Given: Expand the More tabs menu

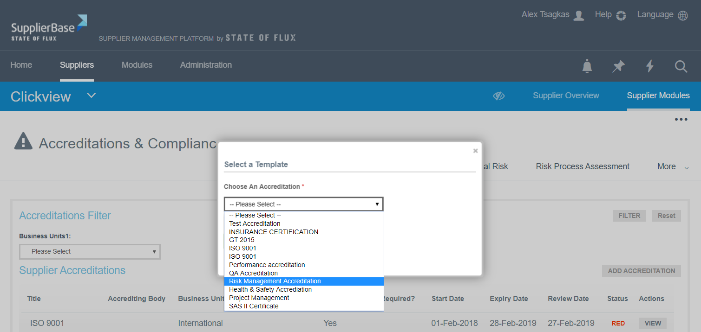Looking at the screenshot, I should coord(672,167).
